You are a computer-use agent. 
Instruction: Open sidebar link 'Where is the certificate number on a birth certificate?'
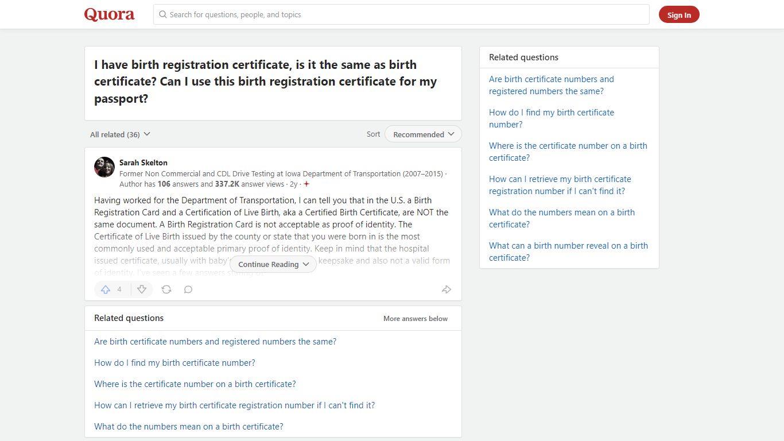pyautogui.click(x=568, y=152)
